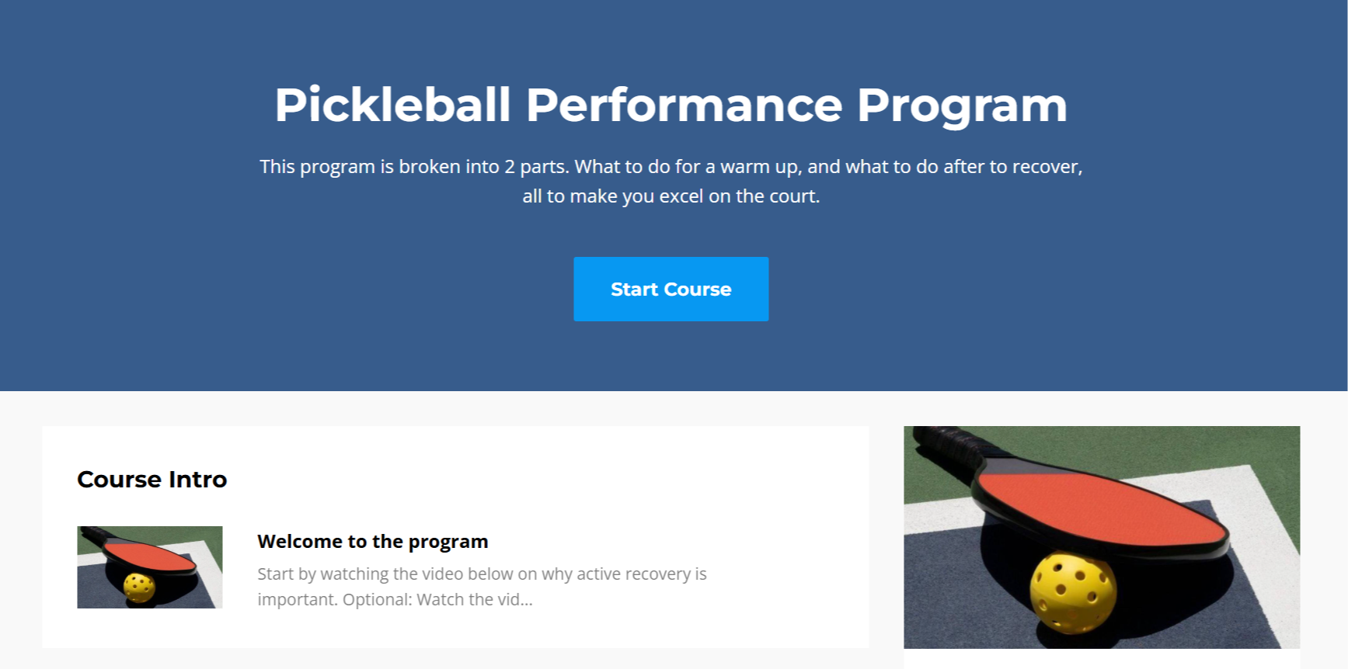Click the 'Start by watching the video' description line

482,574
